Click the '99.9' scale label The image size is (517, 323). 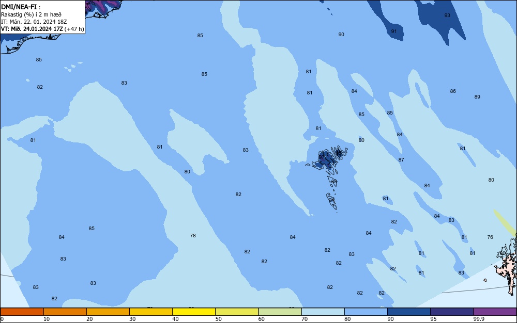pos(479,319)
